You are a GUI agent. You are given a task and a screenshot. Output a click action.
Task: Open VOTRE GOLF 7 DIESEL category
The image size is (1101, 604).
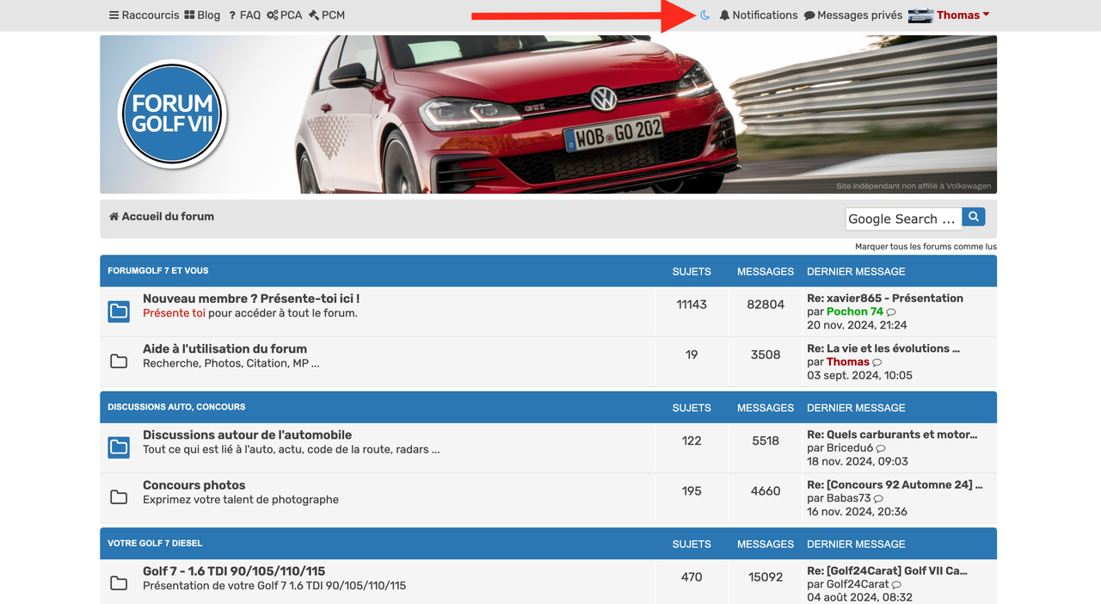[155, 543]
